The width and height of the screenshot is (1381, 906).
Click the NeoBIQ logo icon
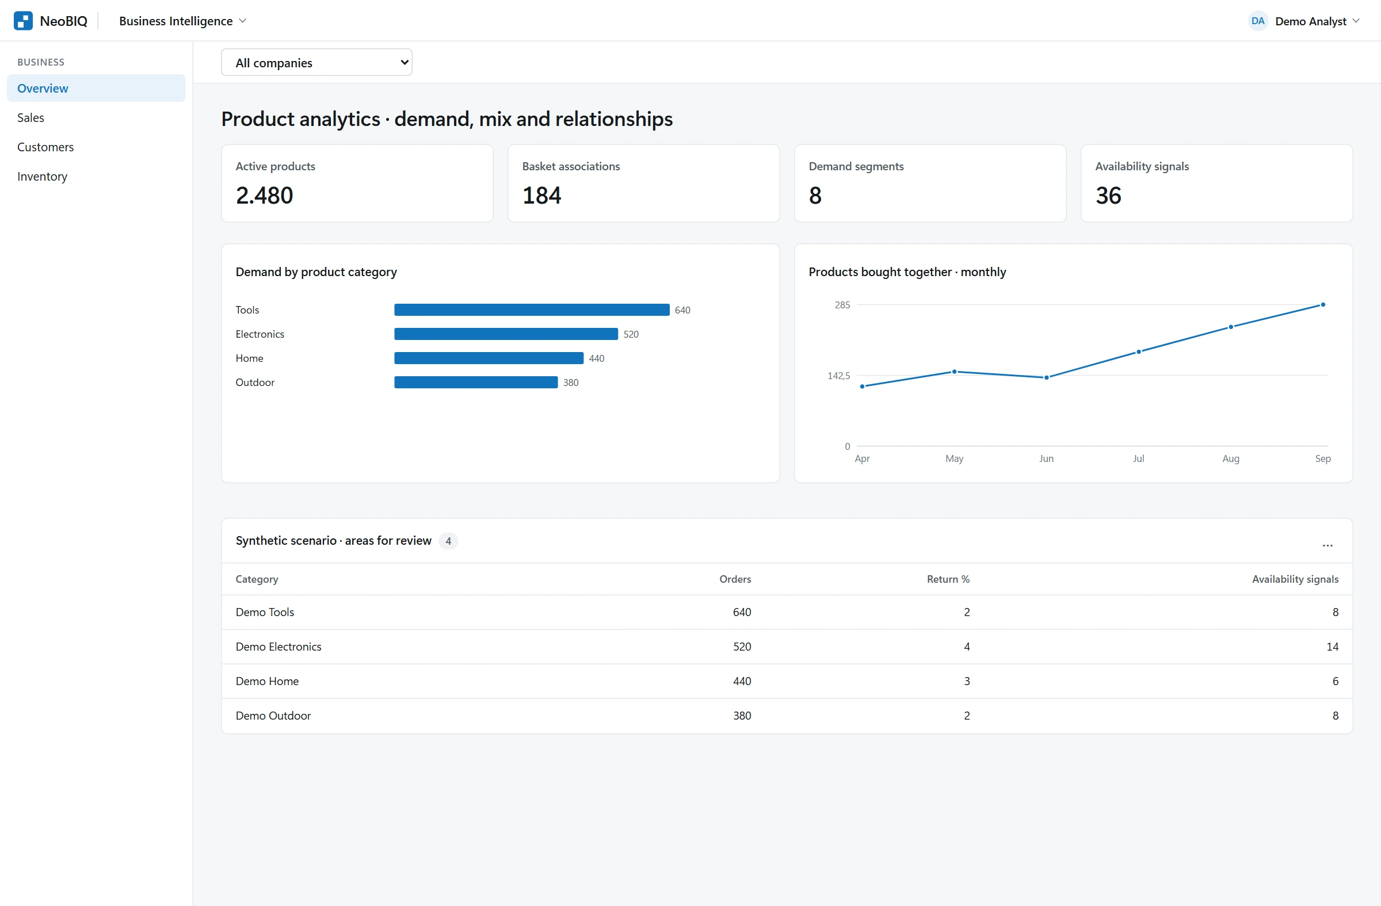[x=23, y=21]
